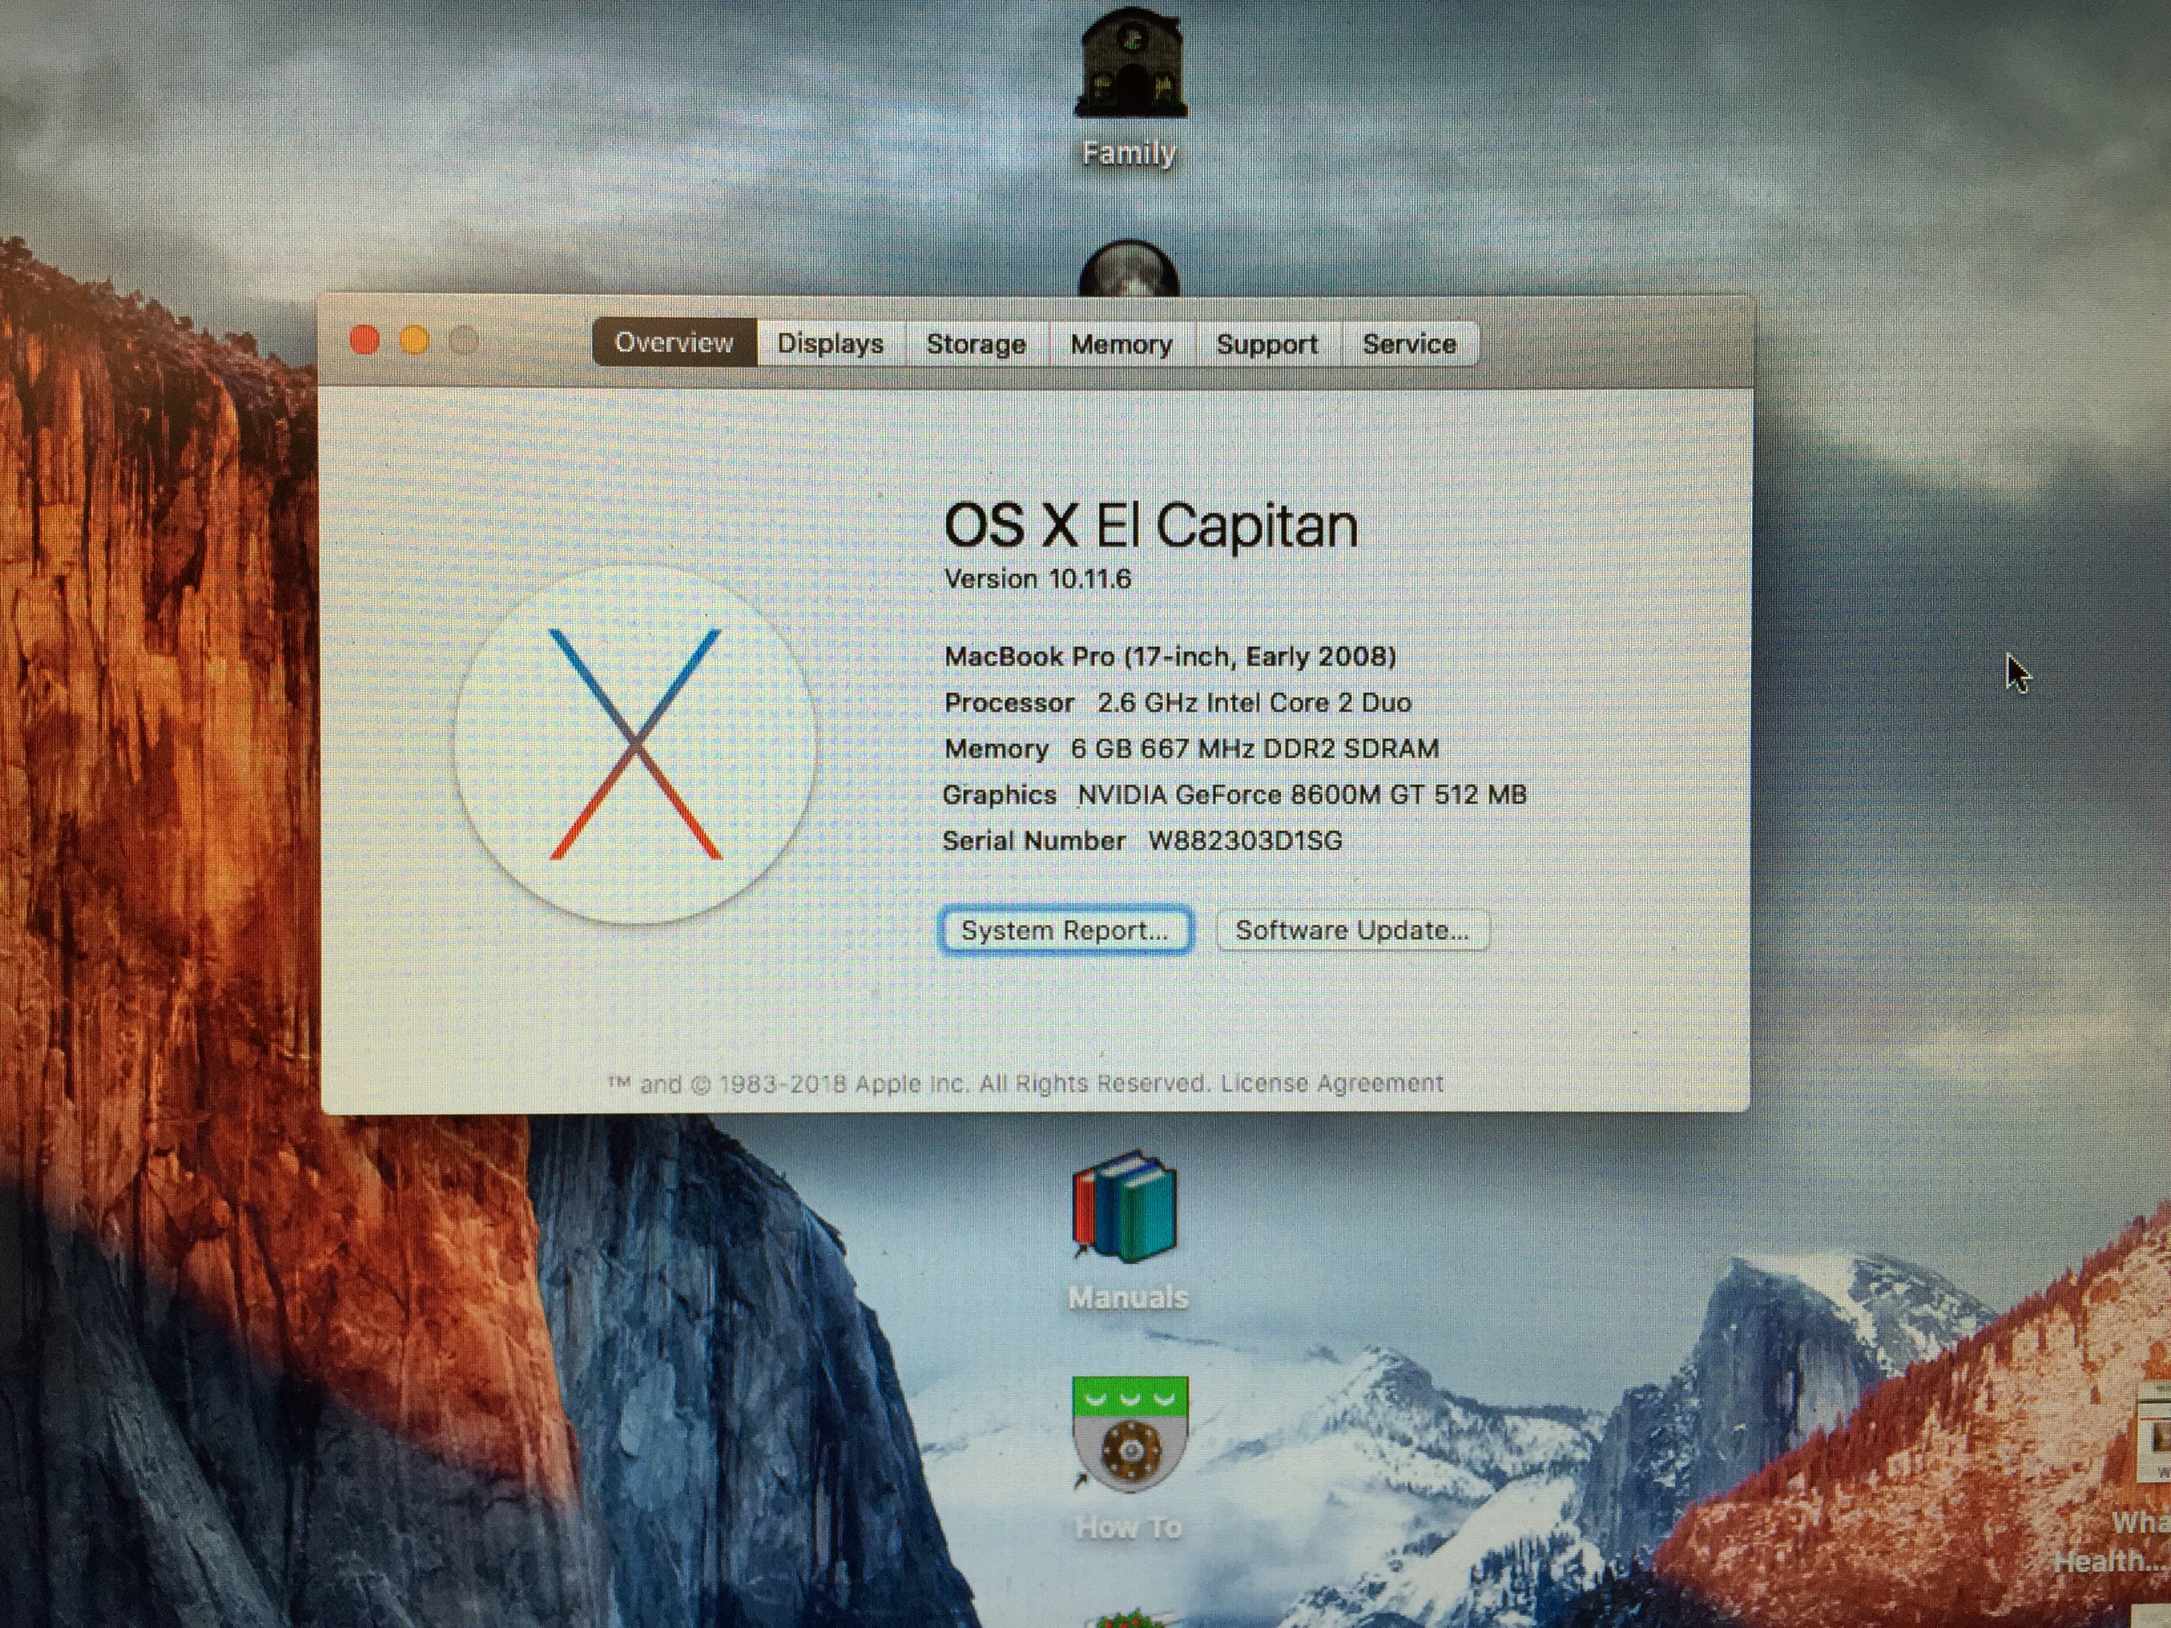Open the License Agreement link
The width and height of the screenshot is (2171, 1628).
pos(1332,1083)
